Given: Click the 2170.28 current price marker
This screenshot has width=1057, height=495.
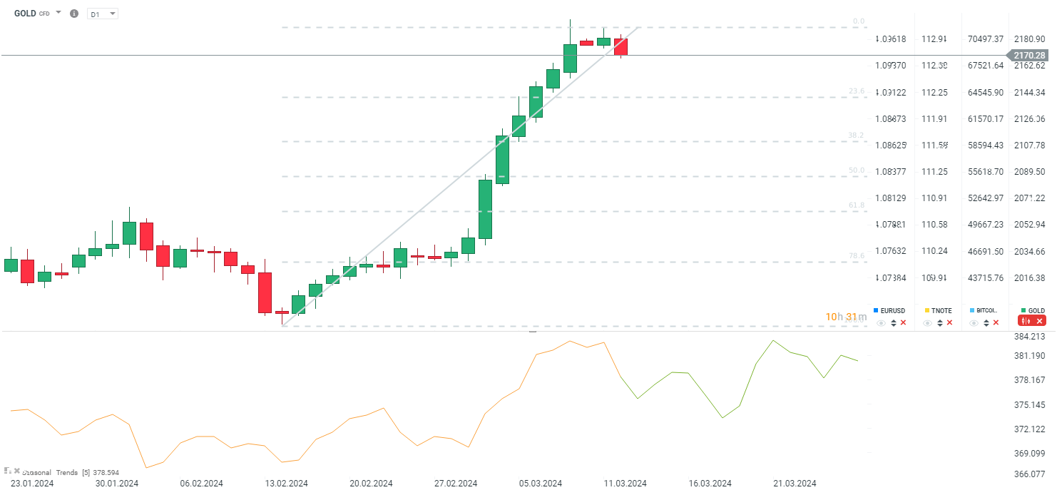Looking at the screenshot, I should click(x=1028, y=56).
